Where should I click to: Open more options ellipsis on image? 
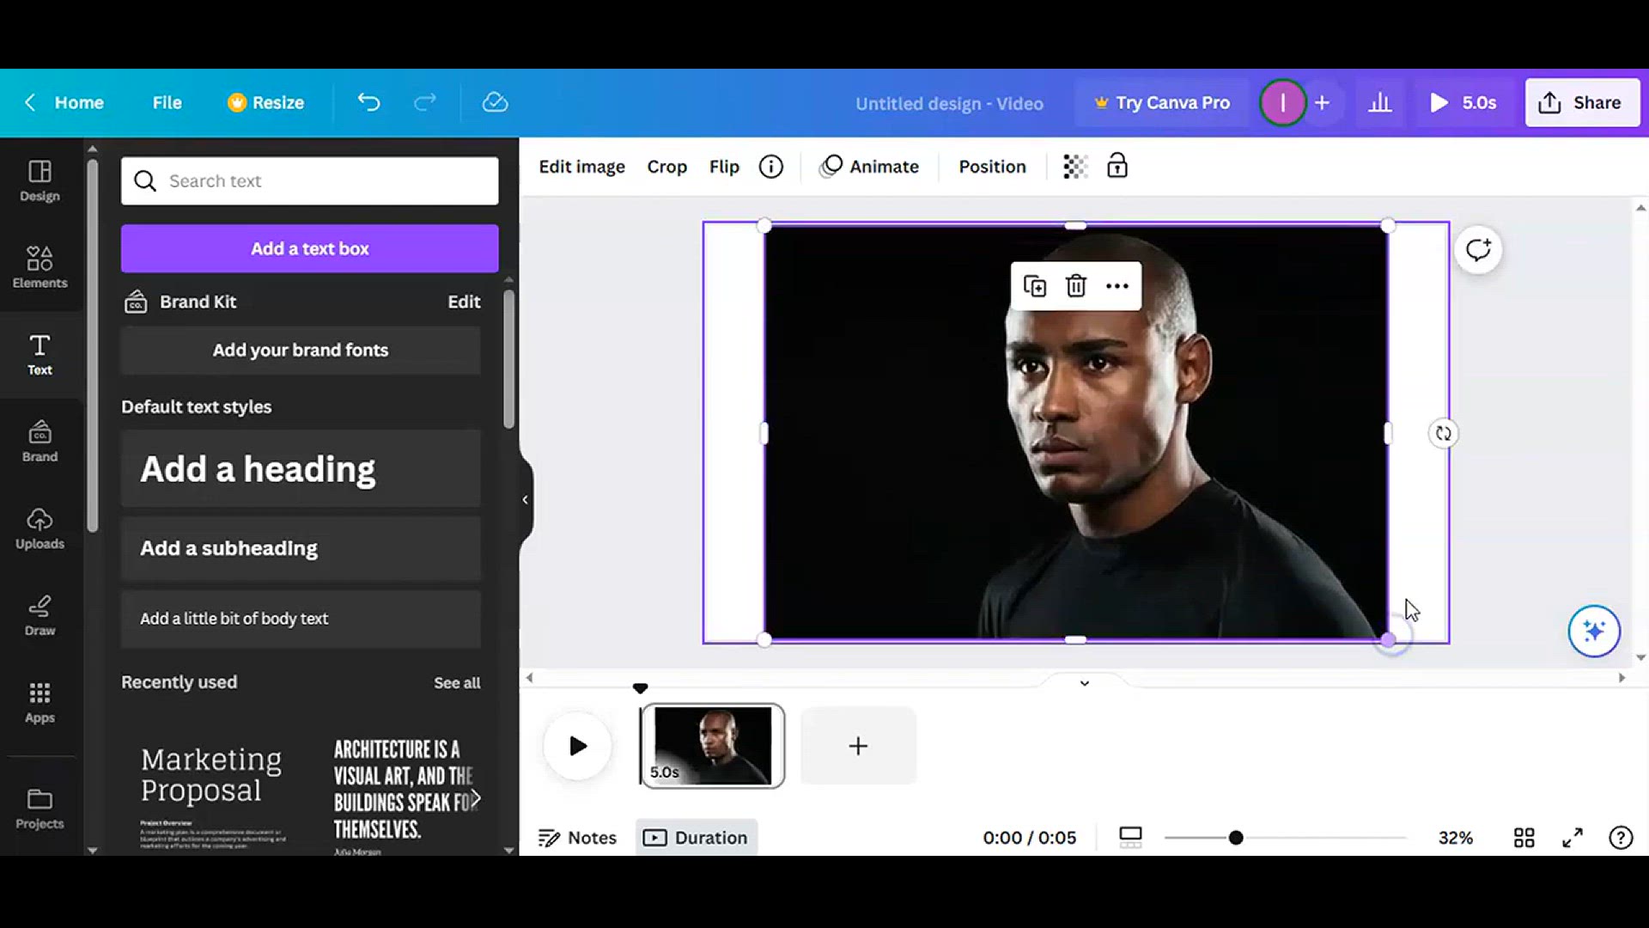(x=1117, y=286)
